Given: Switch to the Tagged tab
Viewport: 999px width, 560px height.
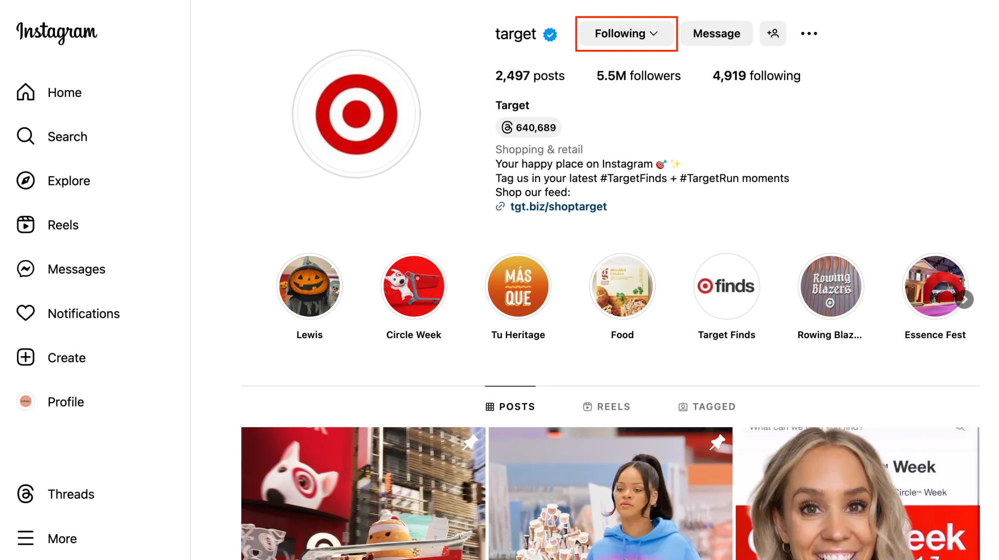Looking at the screenshot, I should click(707, 407).
